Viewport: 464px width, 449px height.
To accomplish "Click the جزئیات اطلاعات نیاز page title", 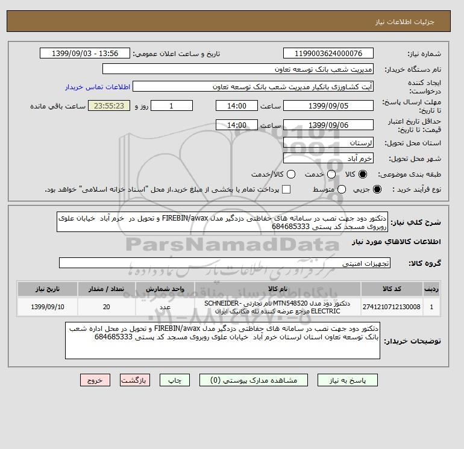I will [x=404, y=22].
